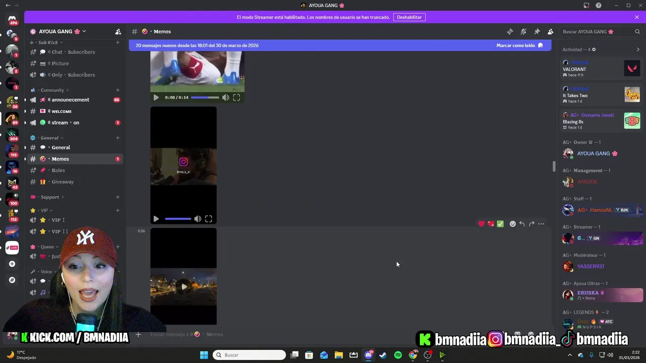Fullscreen the Instagram video
646x363 pixels.
pos(208,219)
